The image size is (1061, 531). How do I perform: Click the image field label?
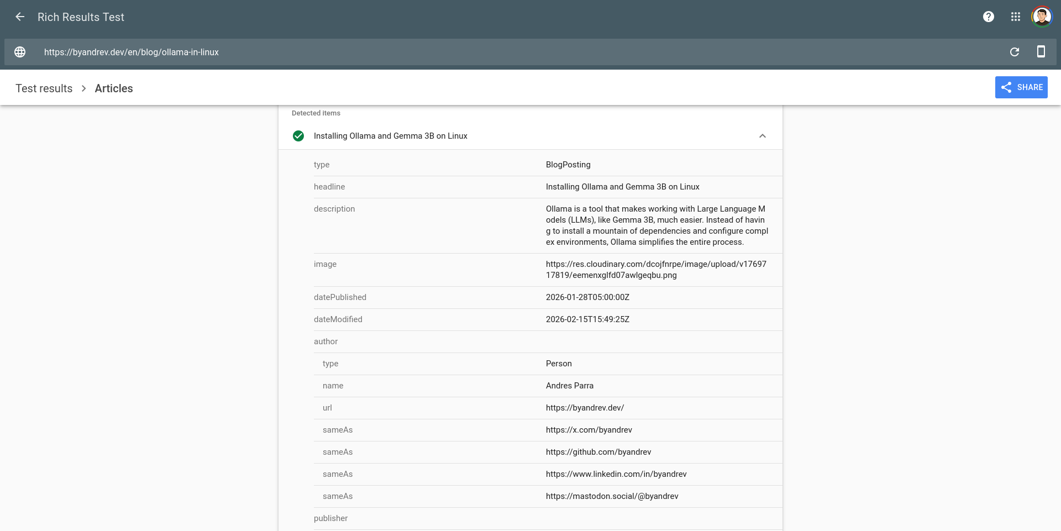[x=325, y=264]
